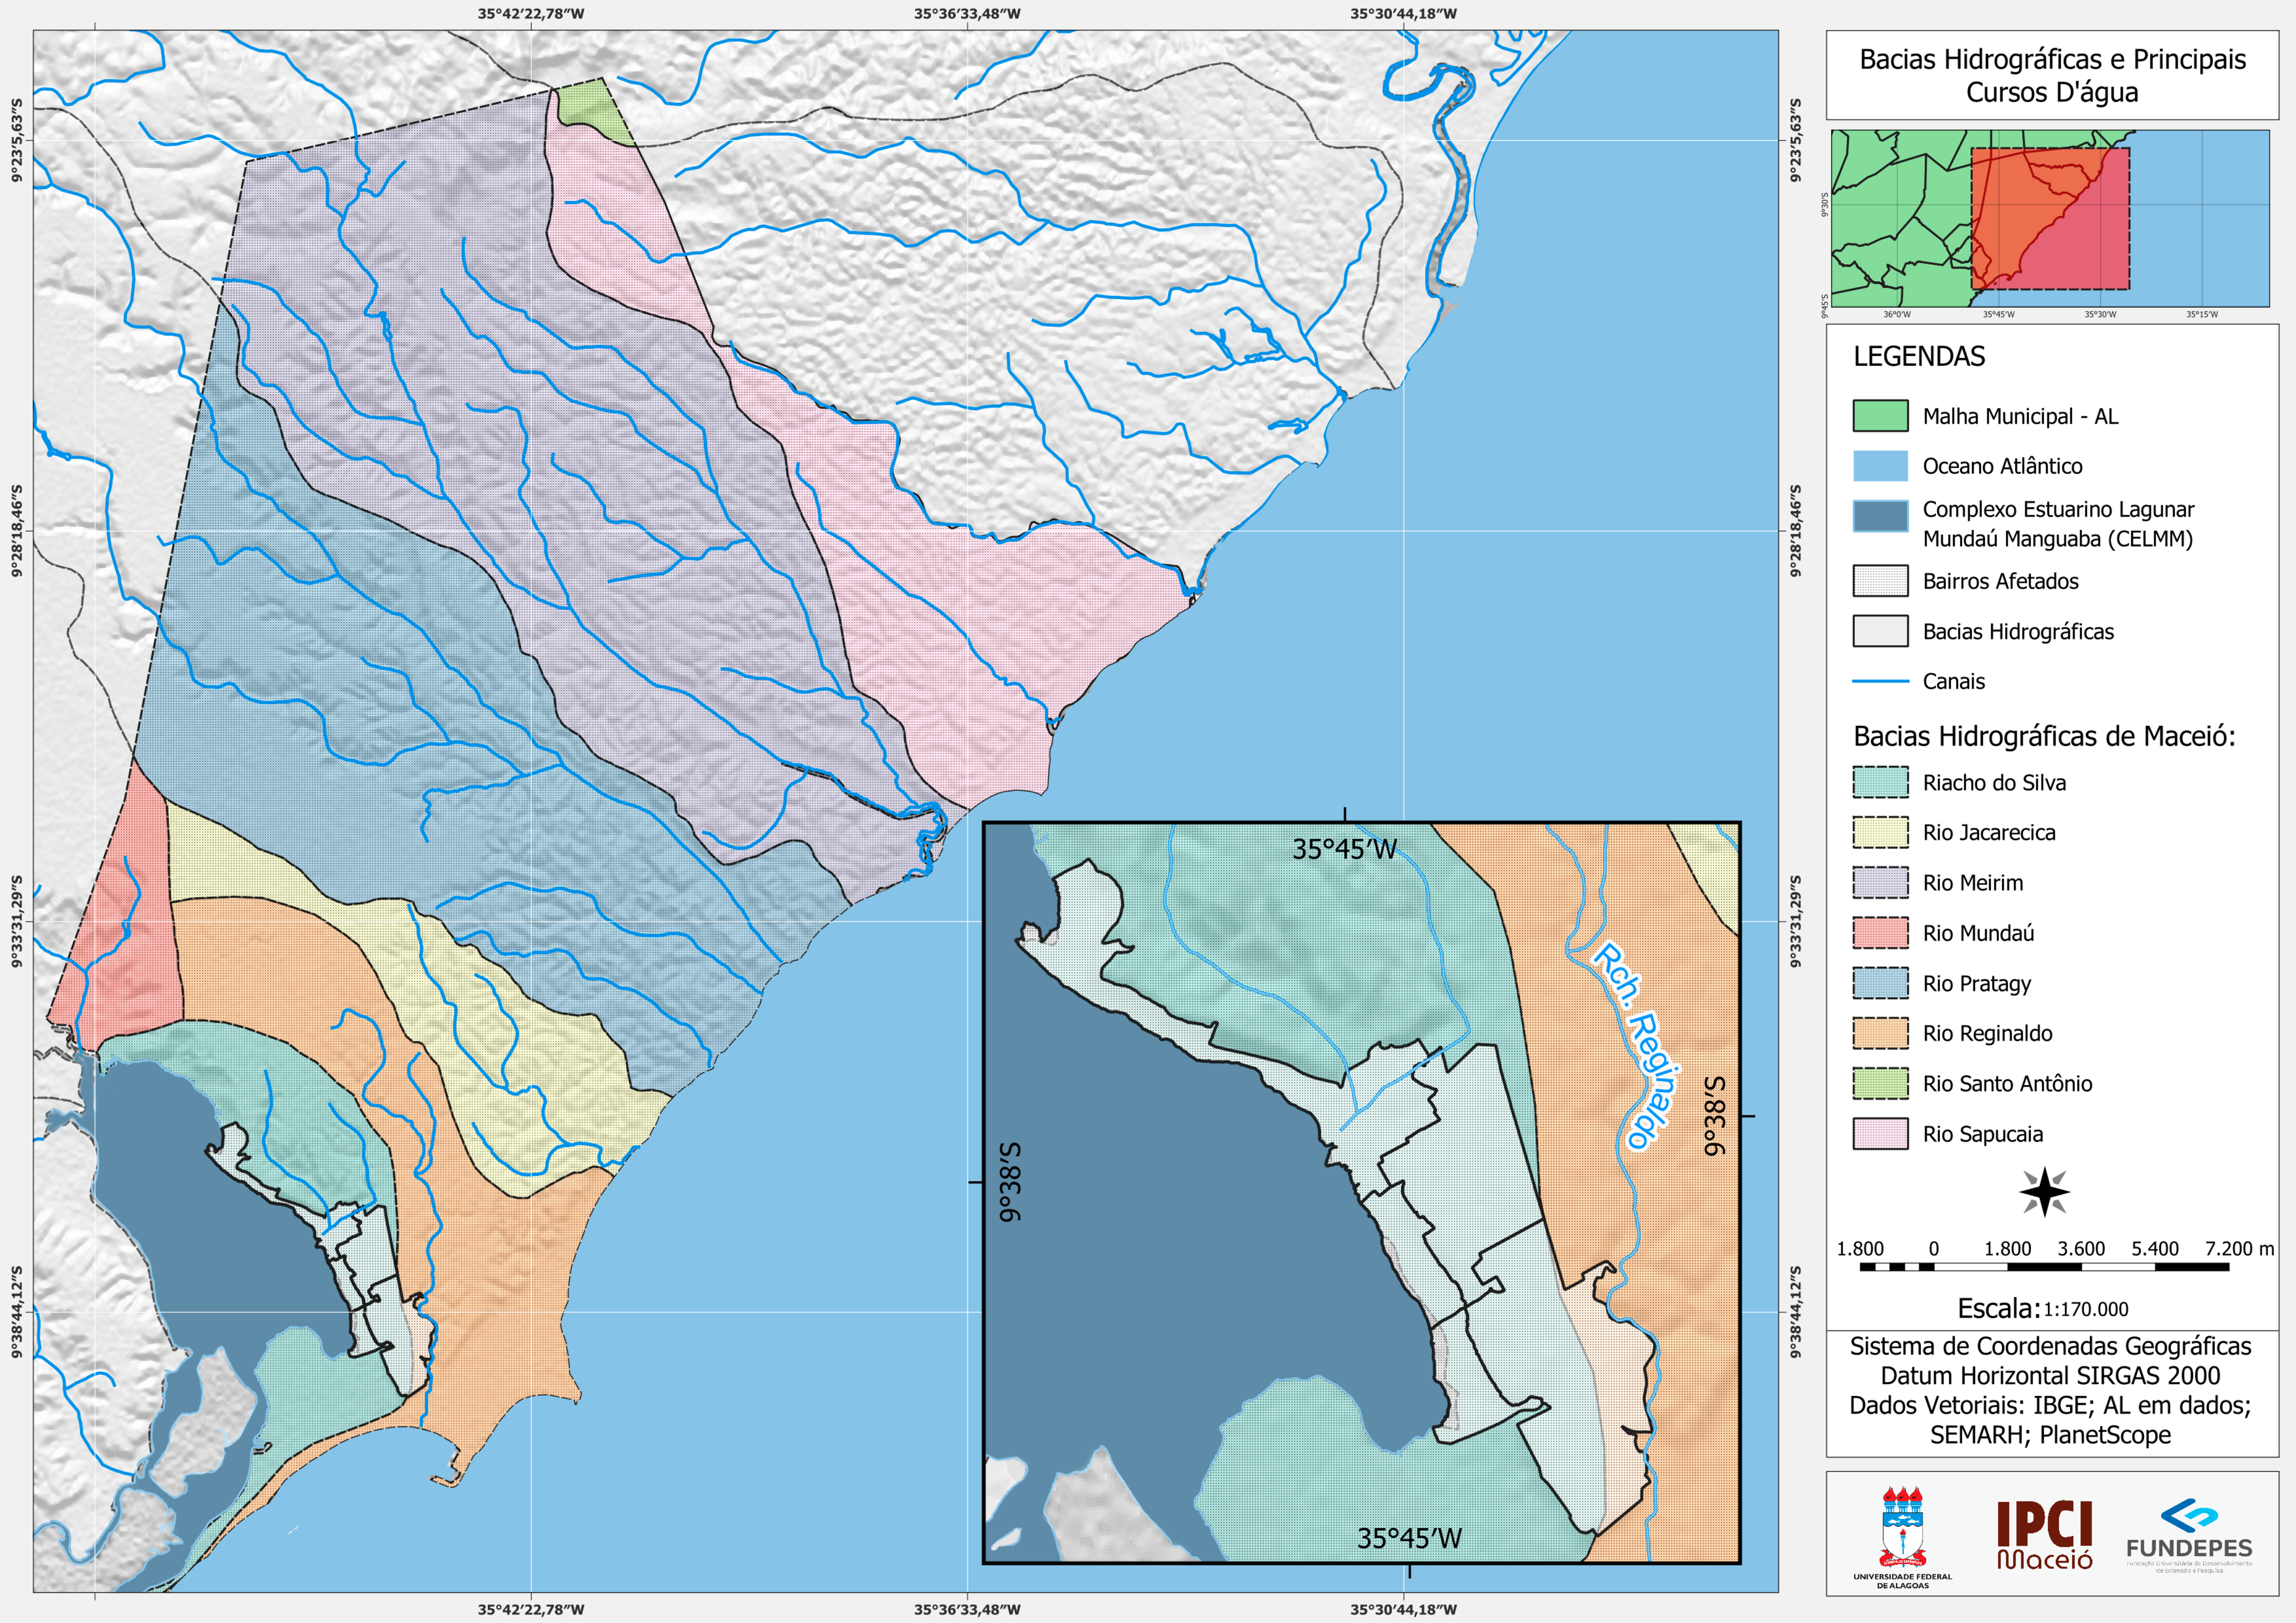Screen dimensions: 2296x1623
Task: Click the Bairros Afetados legend symbol
Action: tap(1880, 582)
